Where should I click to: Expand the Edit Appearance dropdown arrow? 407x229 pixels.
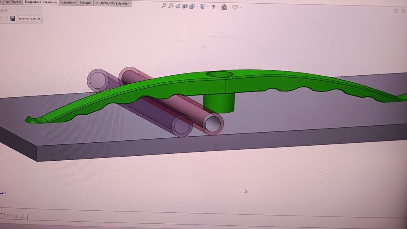(x=230, y=7)
